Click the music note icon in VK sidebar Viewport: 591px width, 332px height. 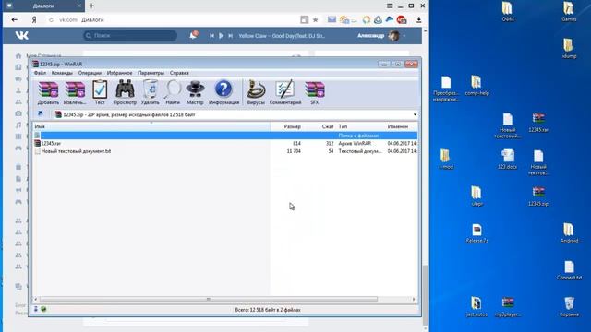coord(18,125)
